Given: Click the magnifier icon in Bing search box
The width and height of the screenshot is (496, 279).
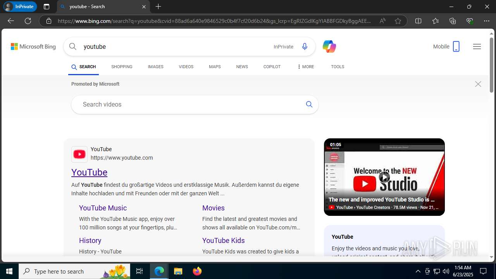Looking at the screenshot, I should coord(73,46).
